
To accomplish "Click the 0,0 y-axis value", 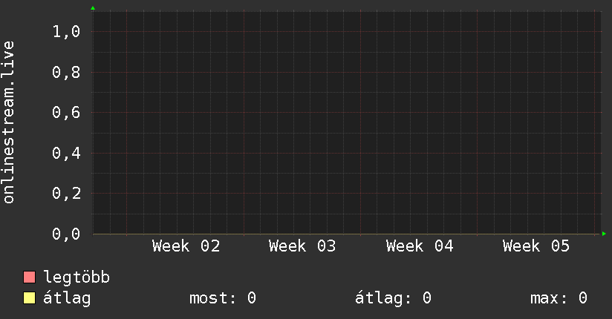I will click(66, 234).
